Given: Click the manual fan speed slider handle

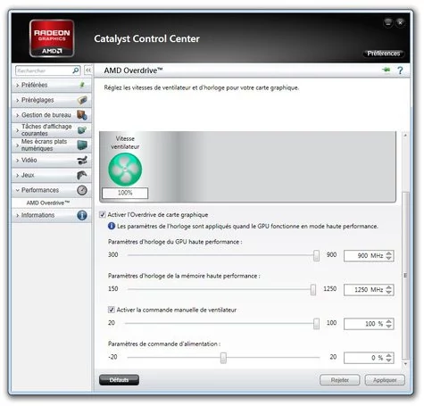Looking at the screenshot, I should point(317,324).
